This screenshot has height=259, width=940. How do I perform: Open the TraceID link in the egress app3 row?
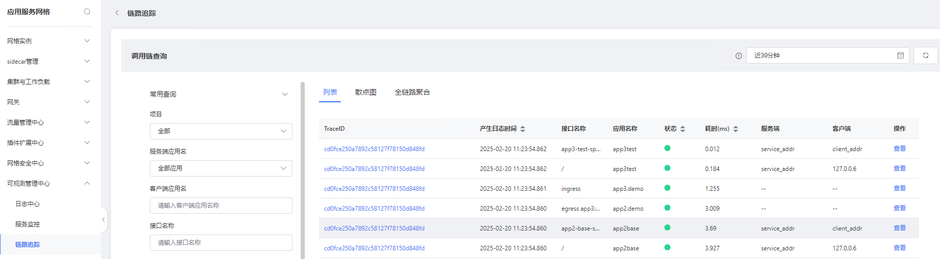[374, 209]
